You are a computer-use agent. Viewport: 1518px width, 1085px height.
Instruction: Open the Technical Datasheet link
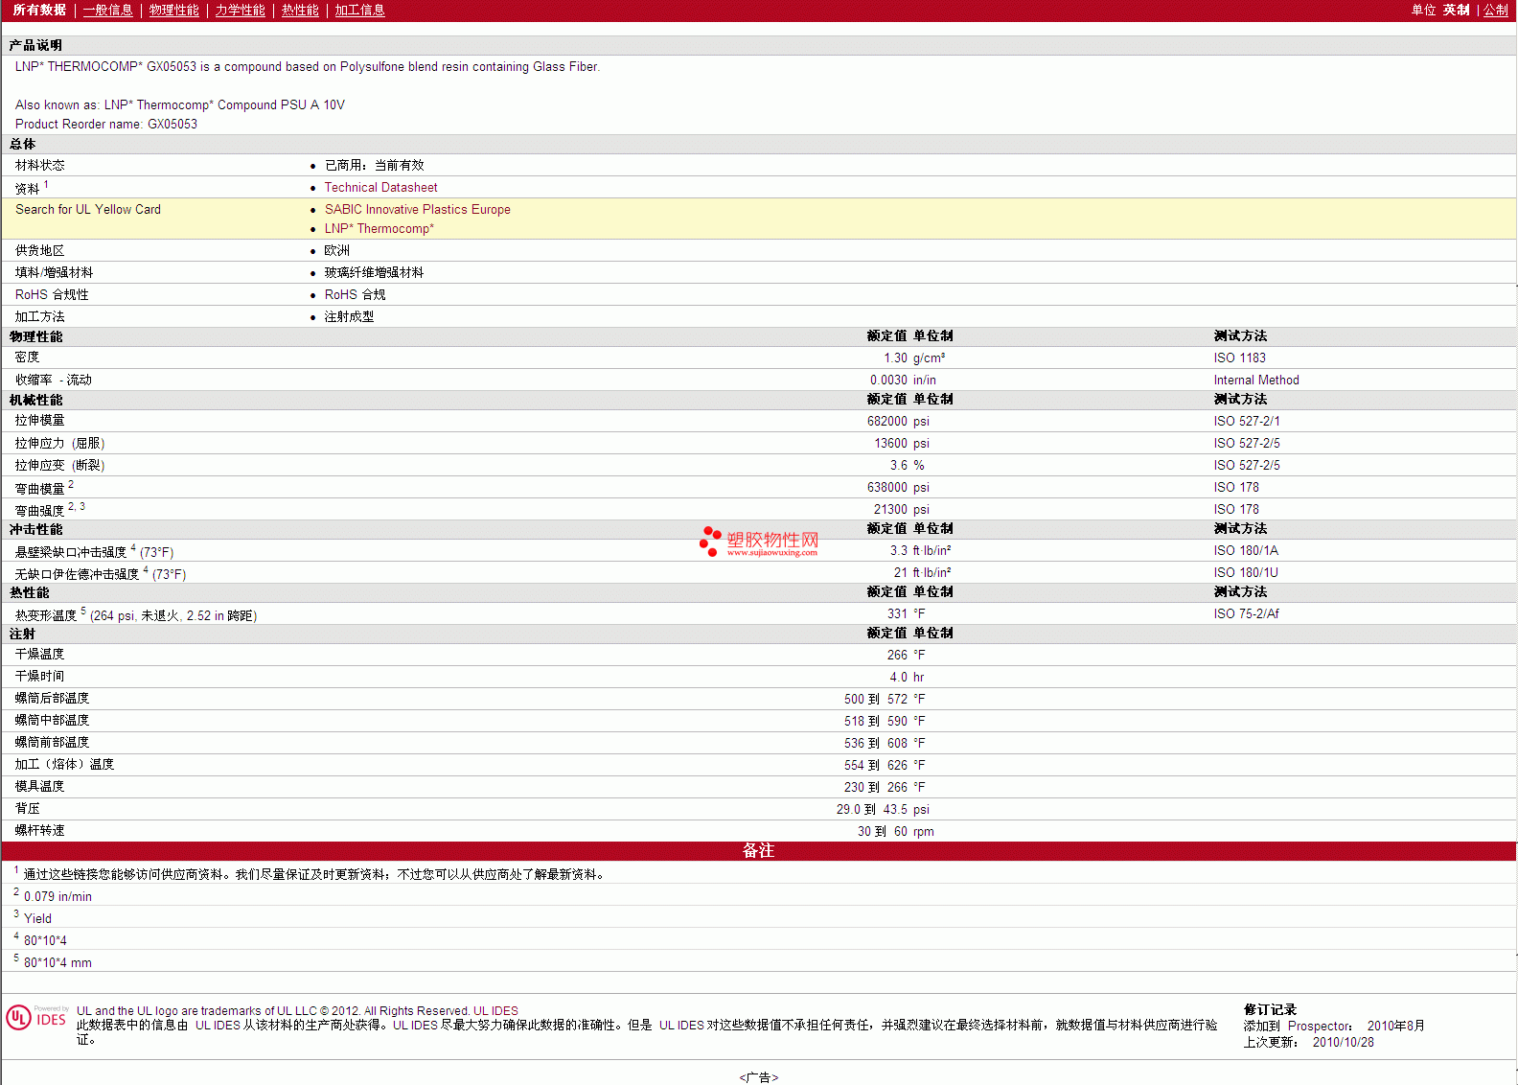pos(380,188)
